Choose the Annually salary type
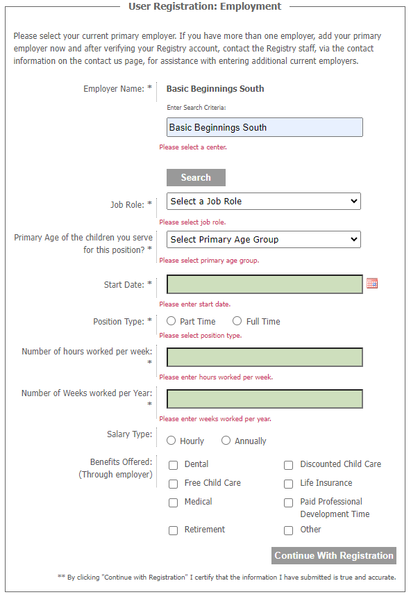Viewport: 411px width, 597px height. 226,440
